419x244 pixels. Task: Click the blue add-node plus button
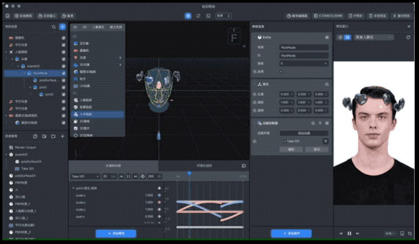[63, 26]
